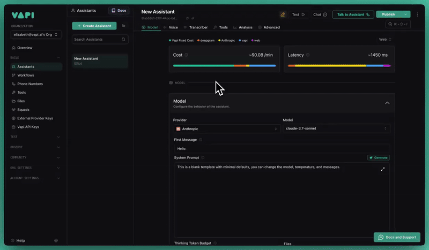Click the Talk to Assistant button
429x250 pixels.
click(x=353, y=14)
